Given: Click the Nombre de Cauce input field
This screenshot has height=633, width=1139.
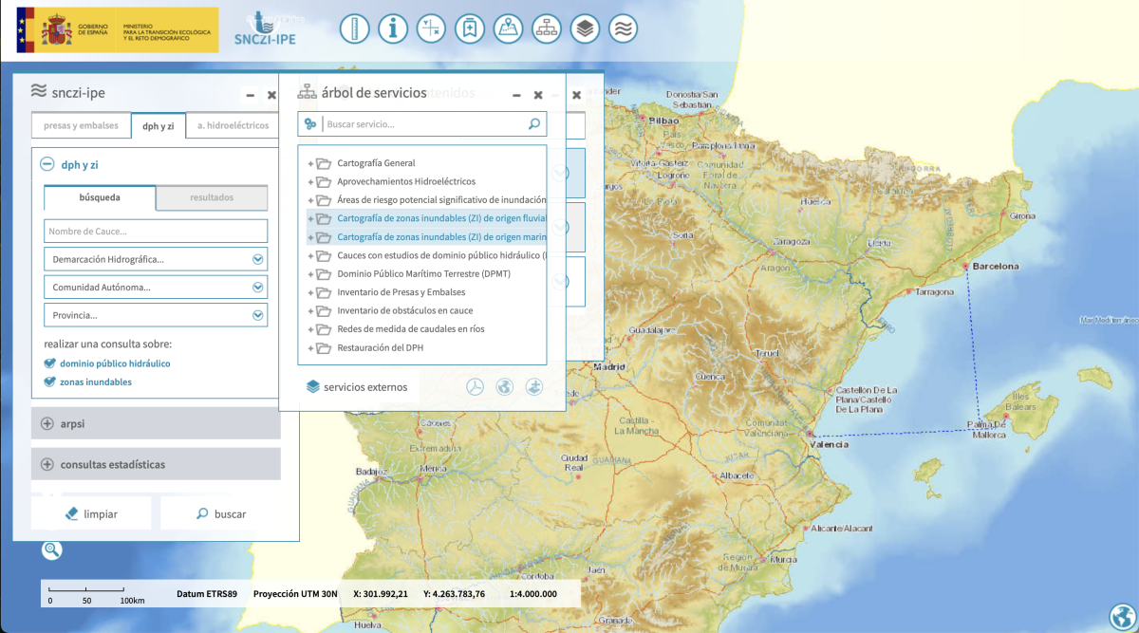Looking at the screenshot, I should (x=156, y=231).
